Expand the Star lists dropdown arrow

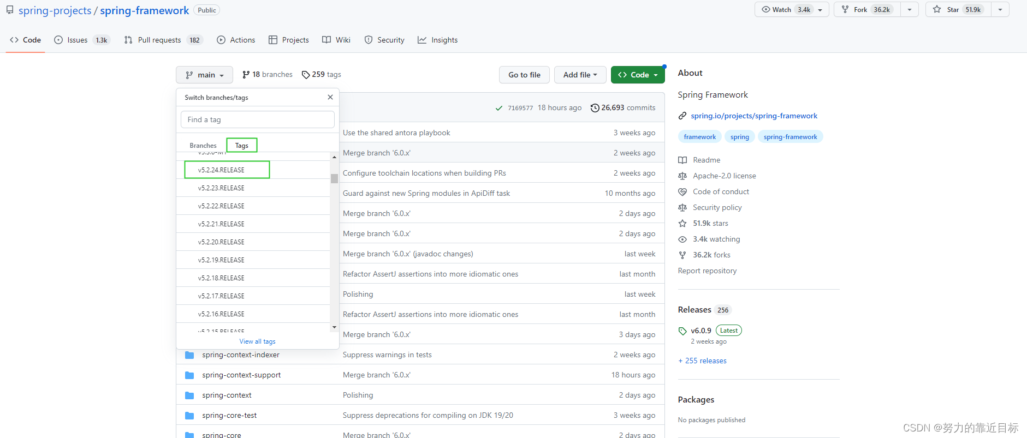click(x=1000, y=10)
